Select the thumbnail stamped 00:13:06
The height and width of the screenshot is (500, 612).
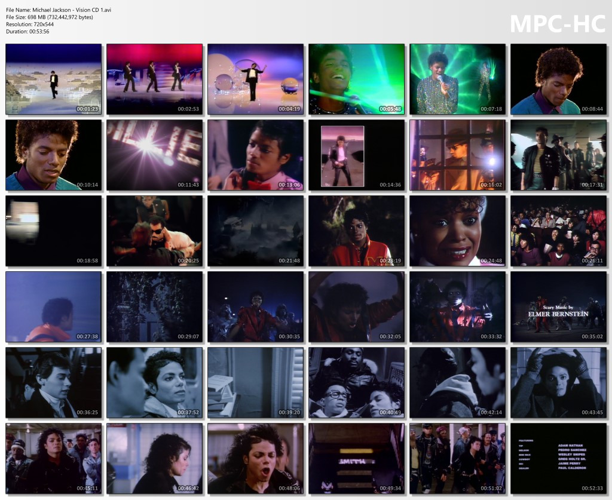[x=256, y=155]
